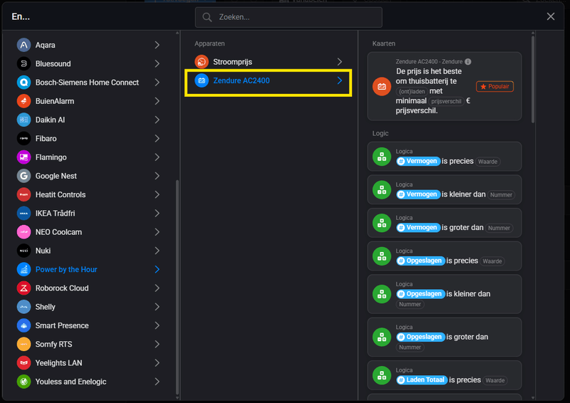Click the app list scrollbar
The image size is (570, 403).
[x=177, y=285]
